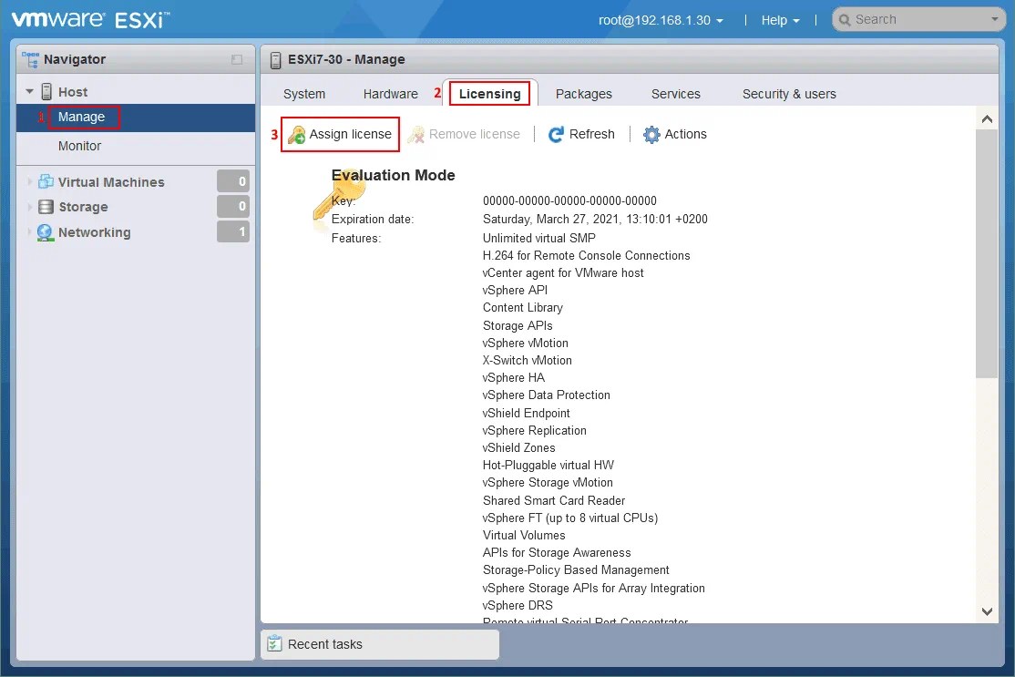Click the Virtual Machines icon in Navigator
The image size is (1015, 677).
(x=46, y=181)
